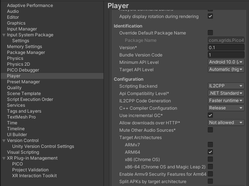This screenshot has width=249, height=186.
Task: Enable Split APKs by target architecture
Action: pyautogui.click(x=210, y=181)
